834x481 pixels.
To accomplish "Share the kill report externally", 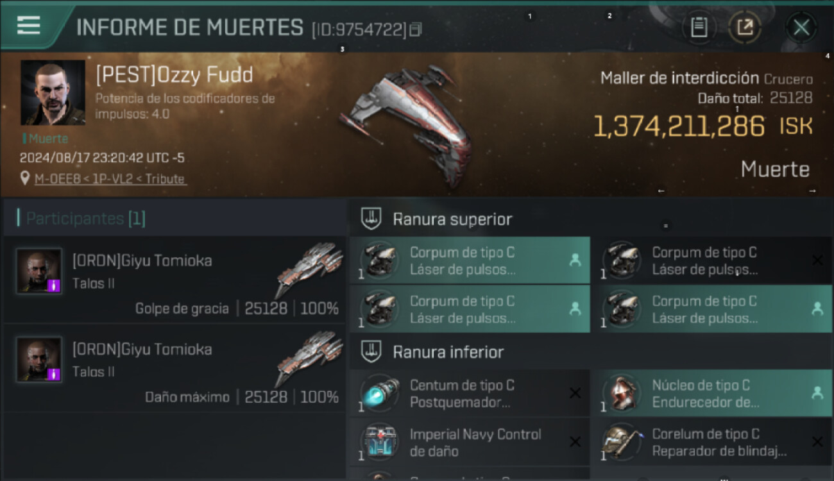I will (x=745, y=28).
